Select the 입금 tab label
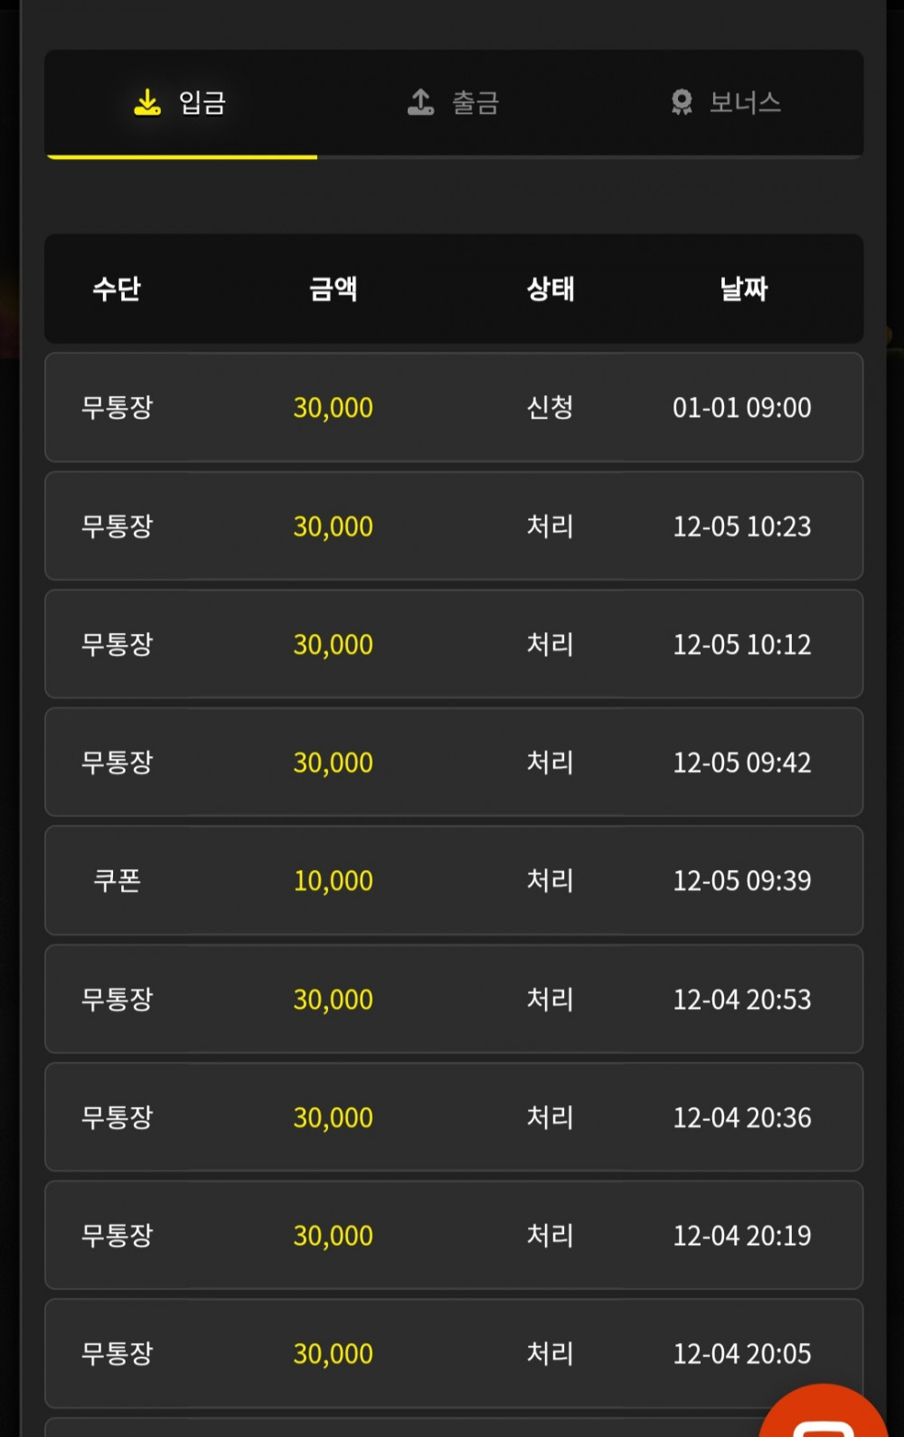Image resolution: width=904 pixels, height=1437 pixels. pos(202,102)
